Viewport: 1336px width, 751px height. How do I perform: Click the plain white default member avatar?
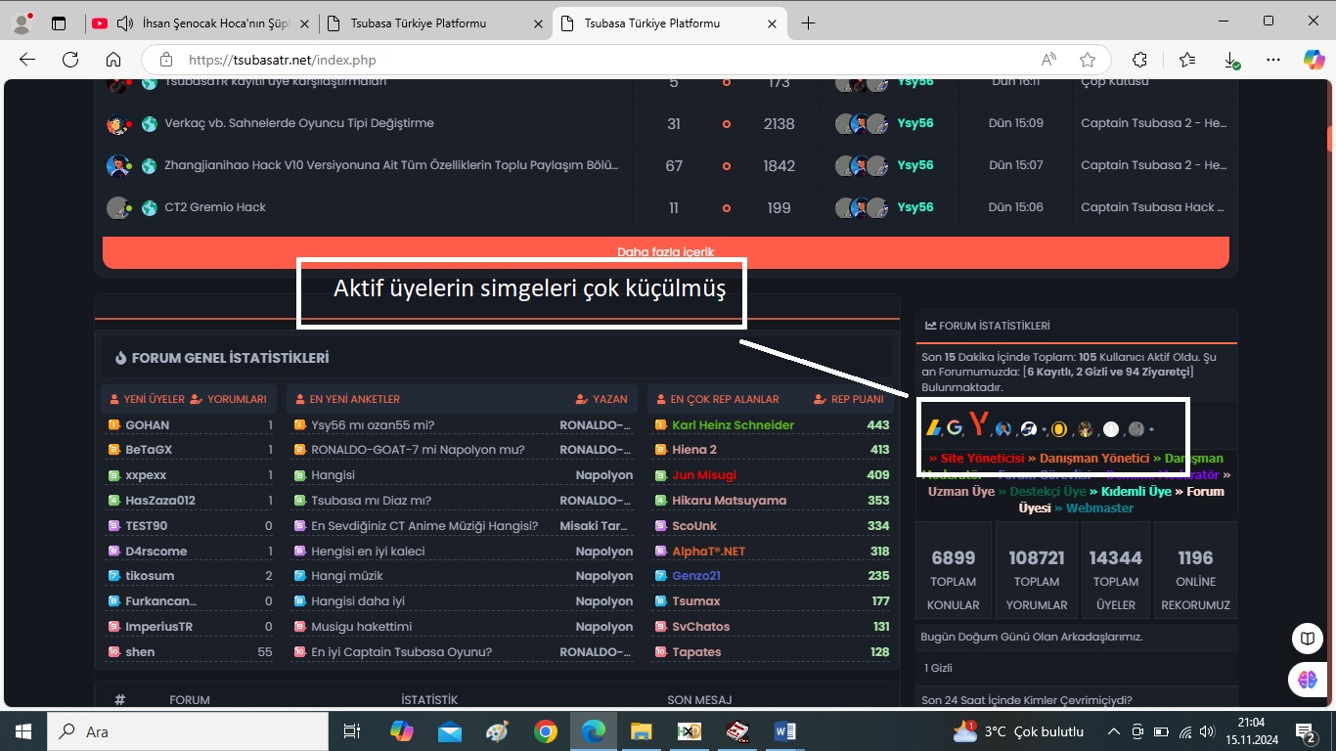1111,428
